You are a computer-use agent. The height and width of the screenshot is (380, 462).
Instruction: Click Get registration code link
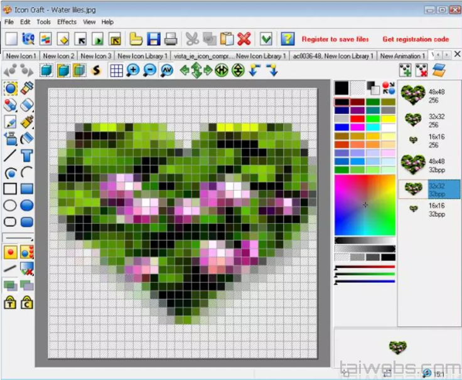click(x=416, y=39)
